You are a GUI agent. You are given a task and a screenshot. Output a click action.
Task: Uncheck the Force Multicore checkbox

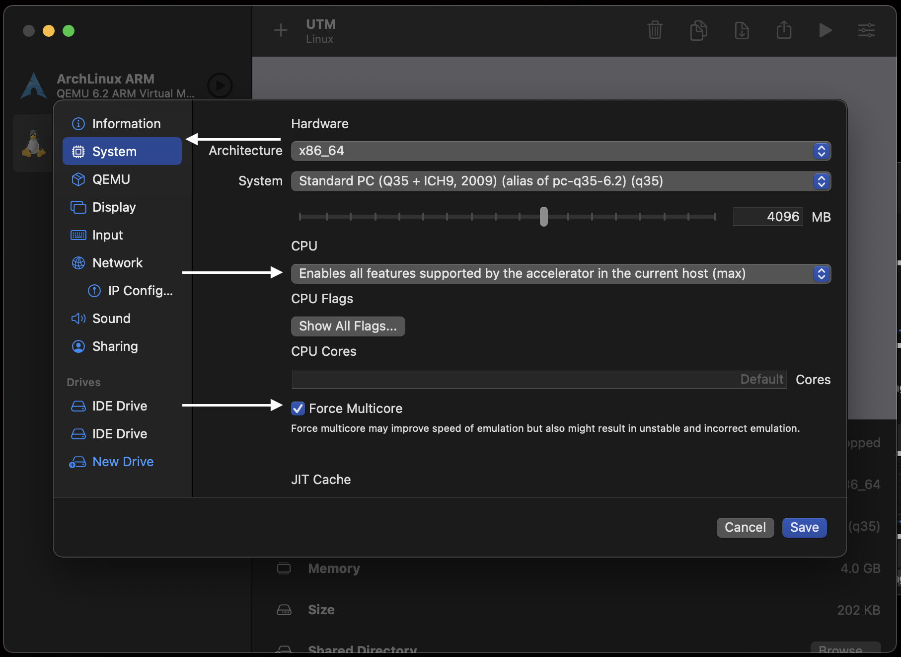[298, 409]
